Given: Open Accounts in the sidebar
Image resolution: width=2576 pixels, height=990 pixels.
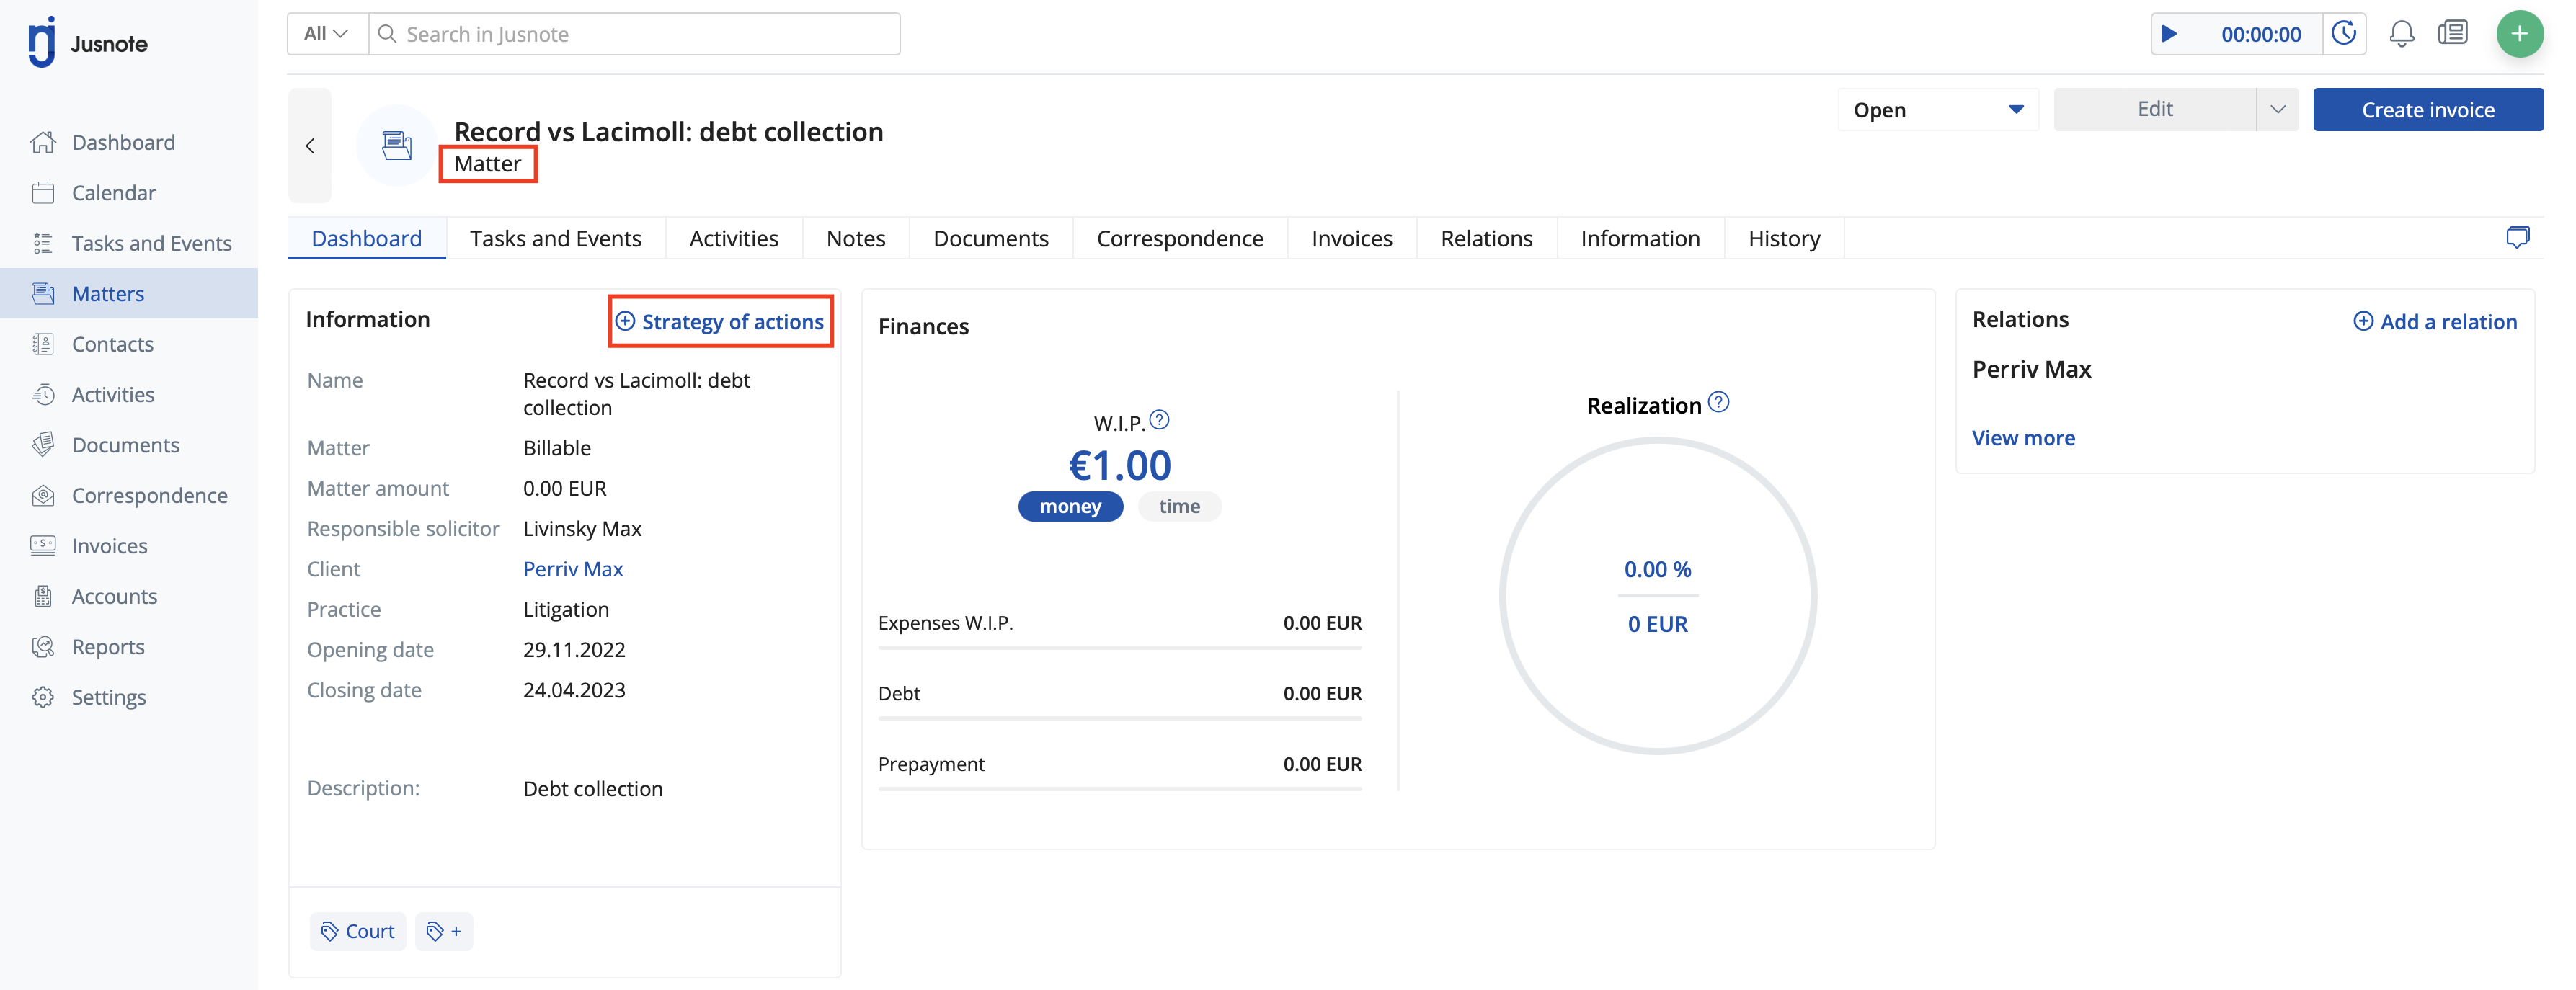Looking at the screenshot, I should click(x=128, y=596).
